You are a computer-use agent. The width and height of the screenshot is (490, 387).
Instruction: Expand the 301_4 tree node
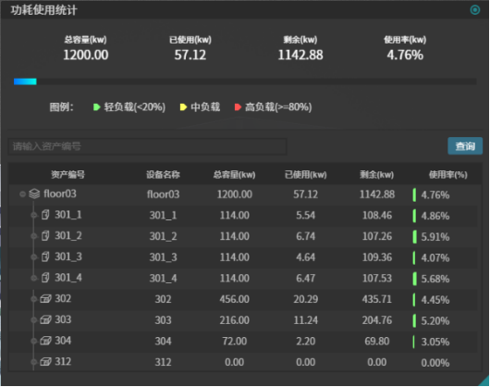34,278
